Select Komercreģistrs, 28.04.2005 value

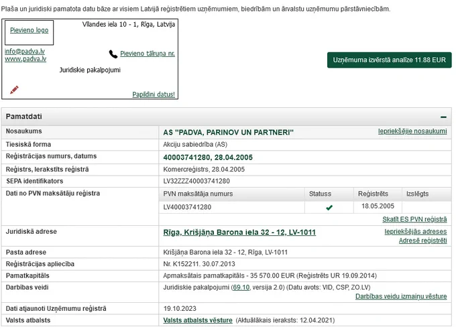click(204, 170)
